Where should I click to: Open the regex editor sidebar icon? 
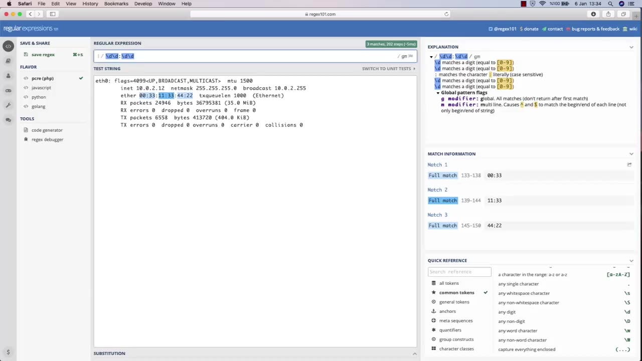point(8,46)
